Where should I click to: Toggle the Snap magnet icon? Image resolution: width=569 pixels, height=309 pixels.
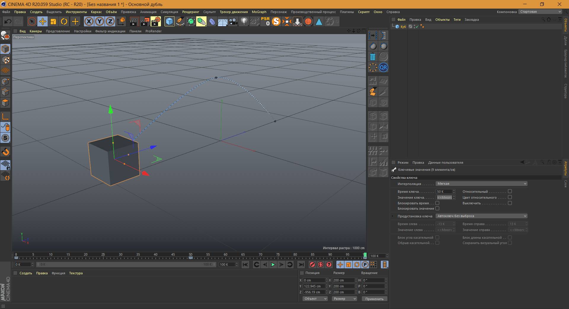5,152
